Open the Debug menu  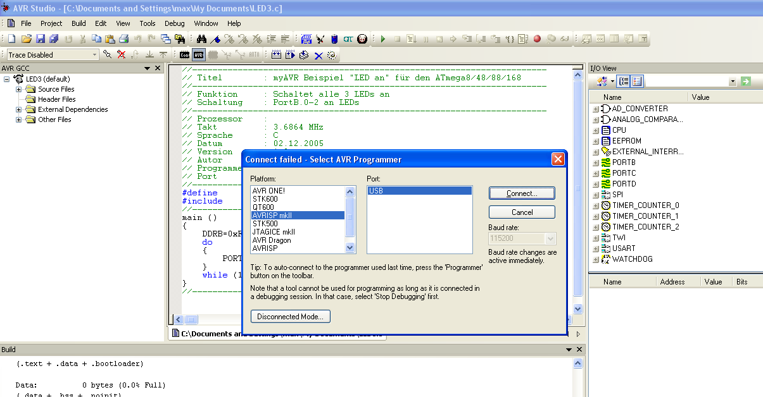click(x=175, y=23)
